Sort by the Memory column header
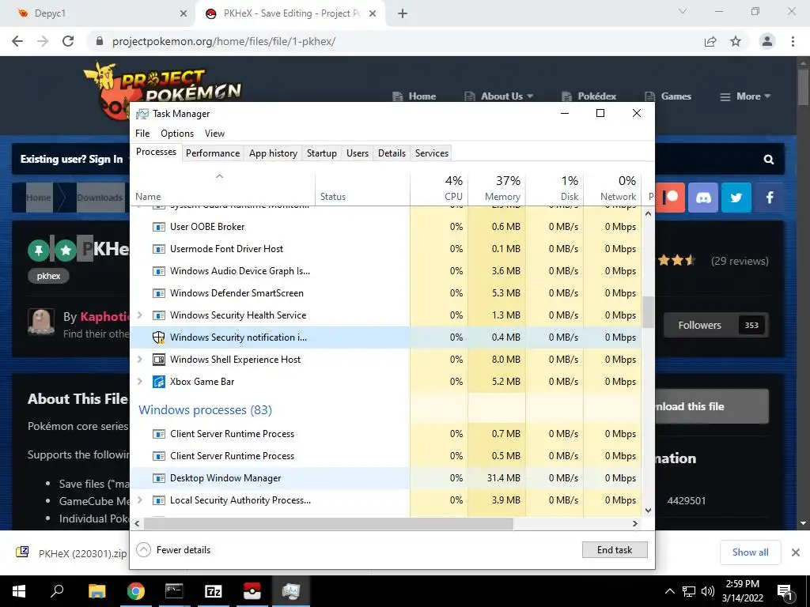Image resolution: width=810 pixels, height=607 pixels. (497, 188)
